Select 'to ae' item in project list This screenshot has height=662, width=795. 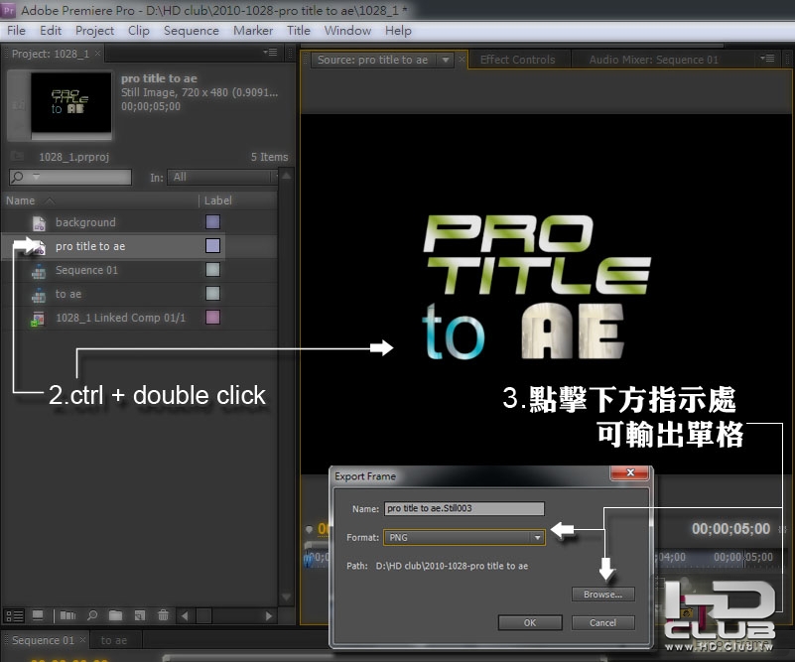coord(68,294)
